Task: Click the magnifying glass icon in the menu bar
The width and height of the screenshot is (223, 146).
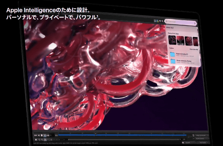Action: 162,21
